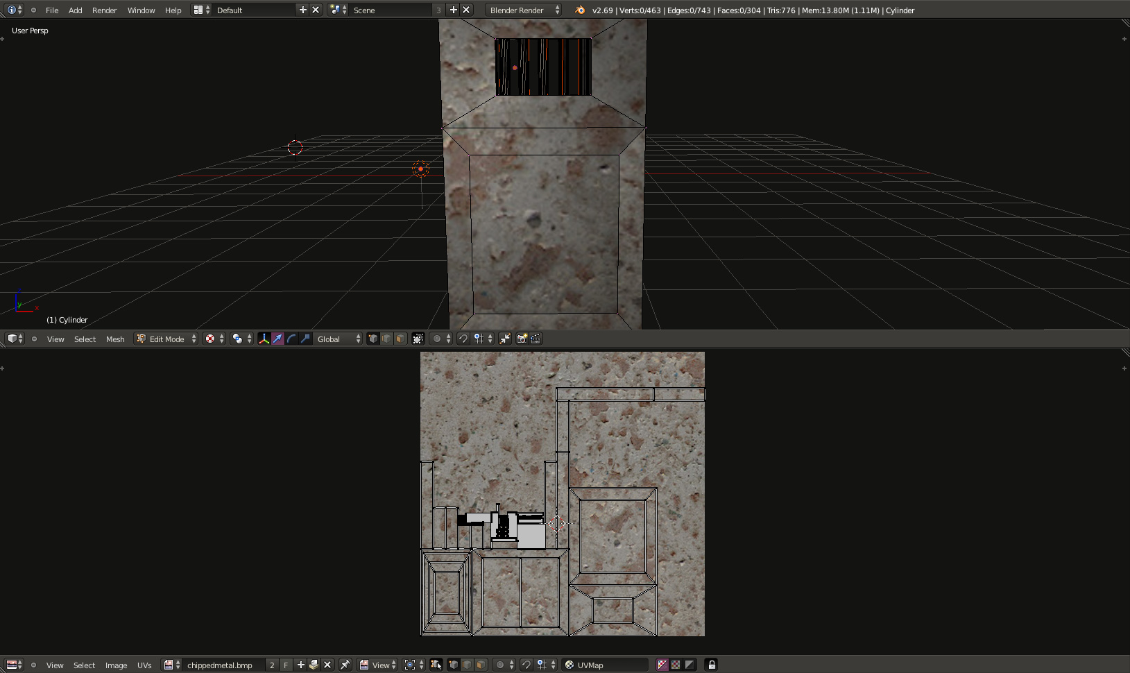The image size is (1130, 673).
Task: Open the Global orientation dropdown
Action: tap(339, 339)
